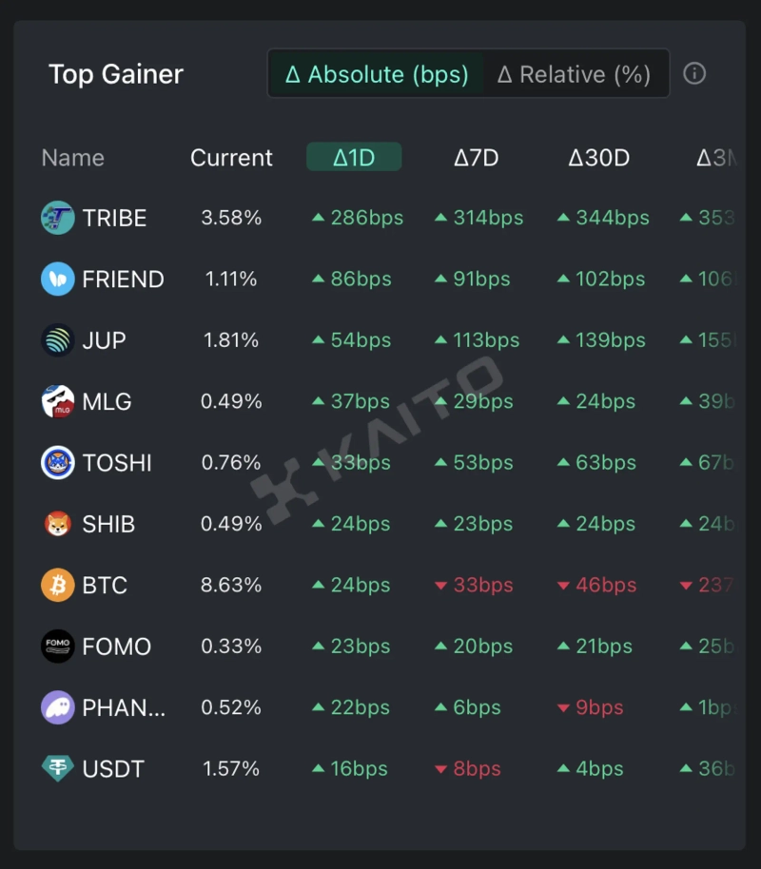Click the JUP token icon

[58, 340]
